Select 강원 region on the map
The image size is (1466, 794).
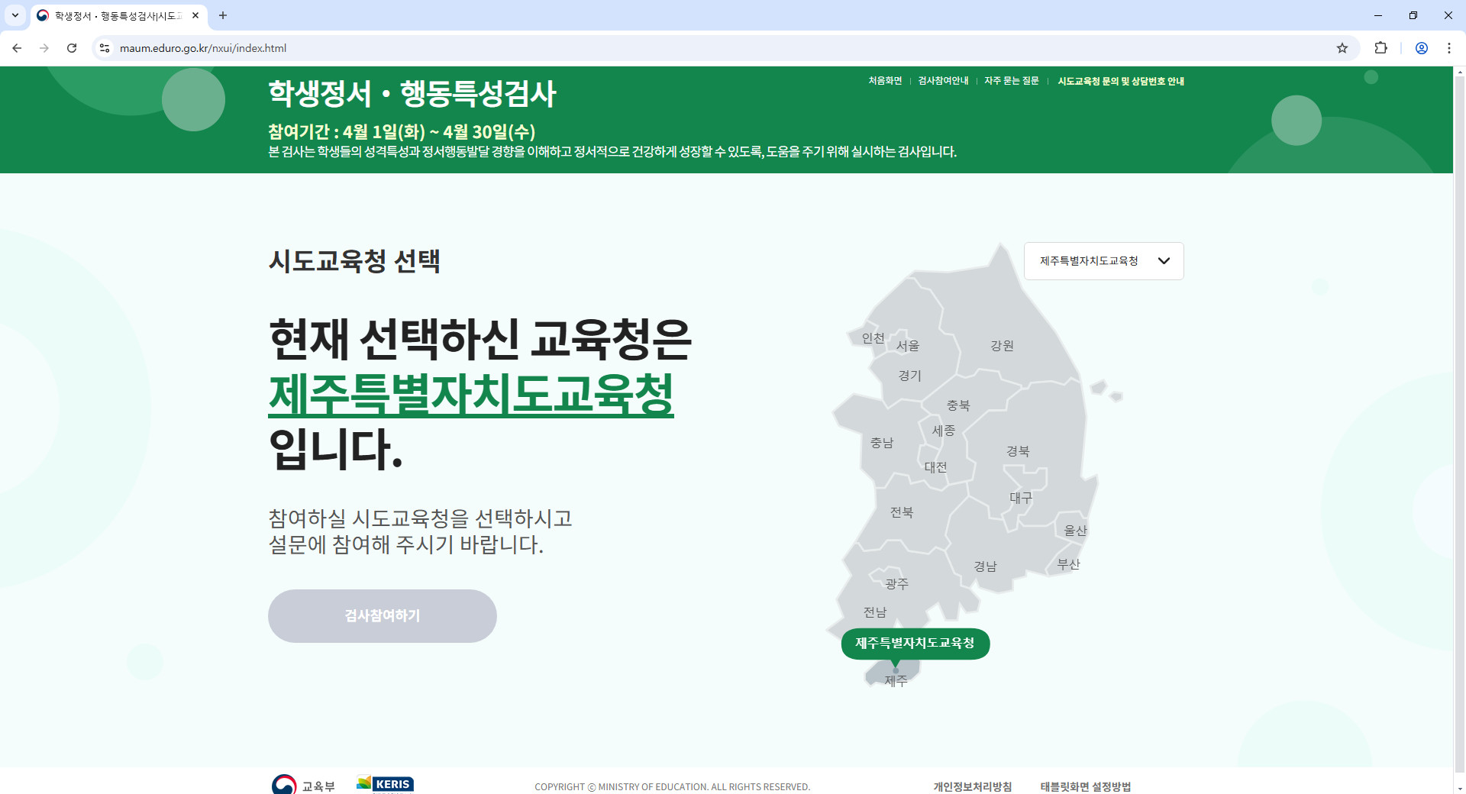click(1003, 346)
